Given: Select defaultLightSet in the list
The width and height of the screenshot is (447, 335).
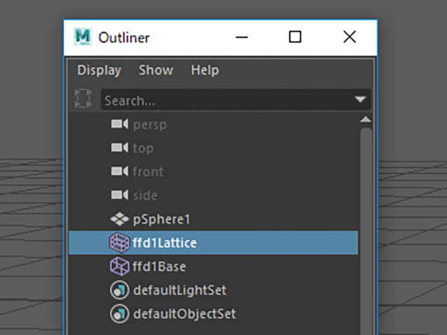Looking at the screenshot, I should coord(180,290).
